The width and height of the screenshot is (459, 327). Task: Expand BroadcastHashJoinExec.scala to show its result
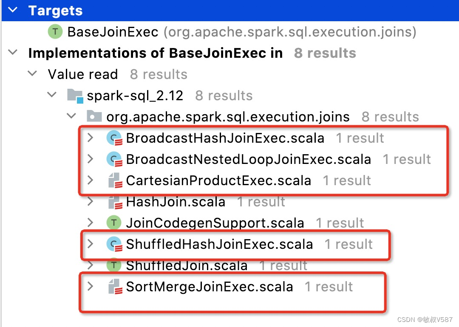pos(90,138)
